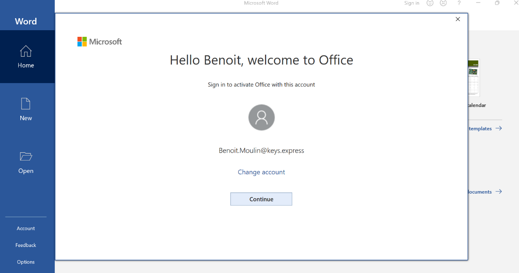Select Feedback in the left sidebar
The height and width of the screenshot is (273, 519).
pos(26,245)
